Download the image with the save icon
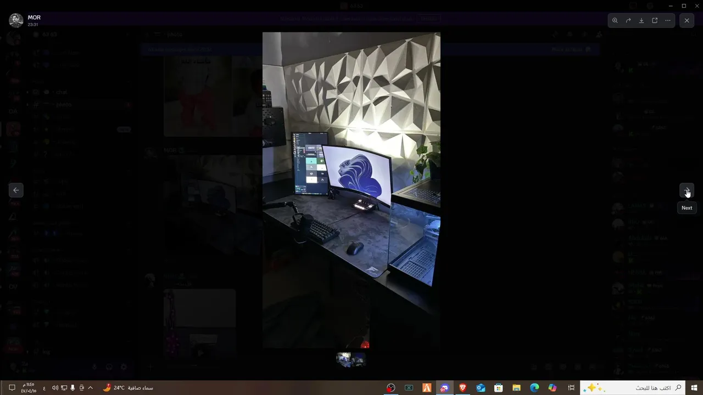This screenshot has height=395, width=703. pyautogui.click(x=641, y=20)
